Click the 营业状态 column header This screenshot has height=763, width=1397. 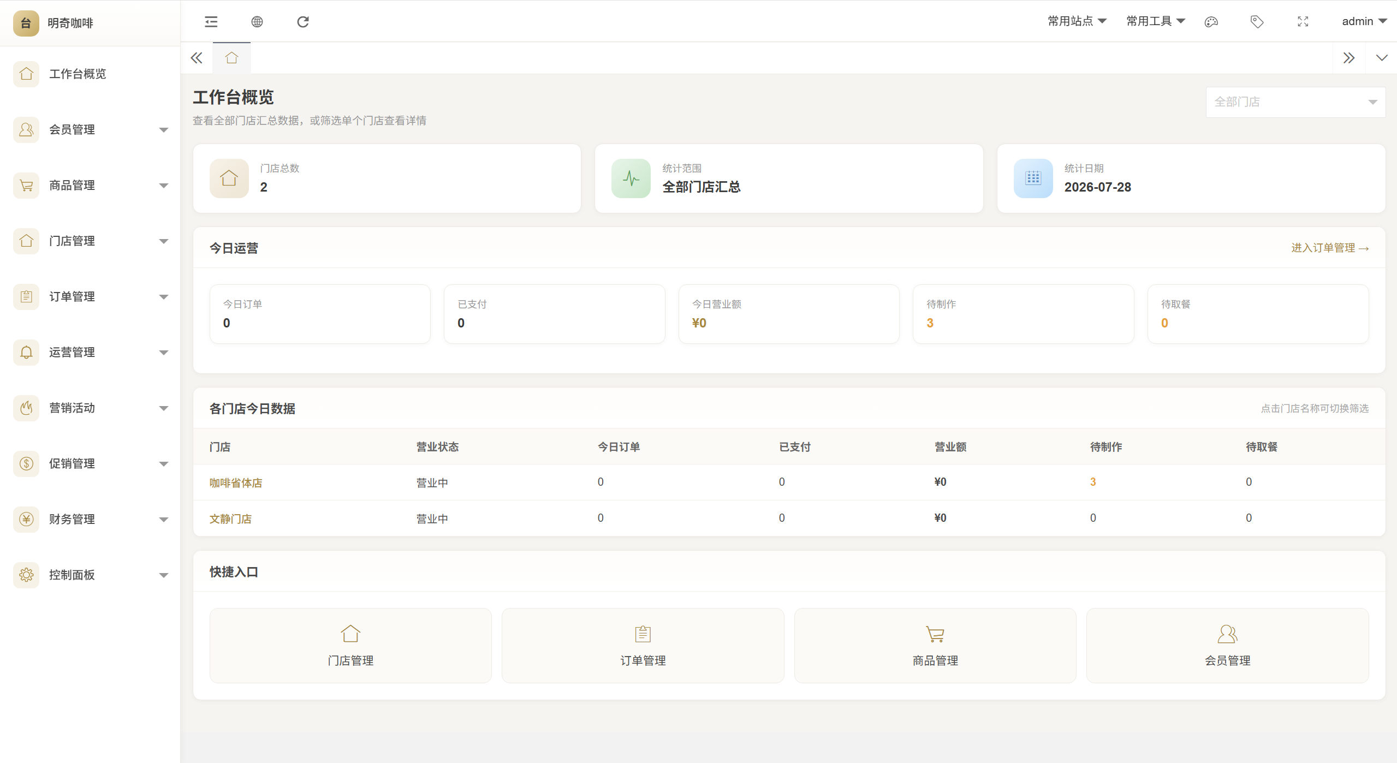pyautogui.click(x=437, y=447)
